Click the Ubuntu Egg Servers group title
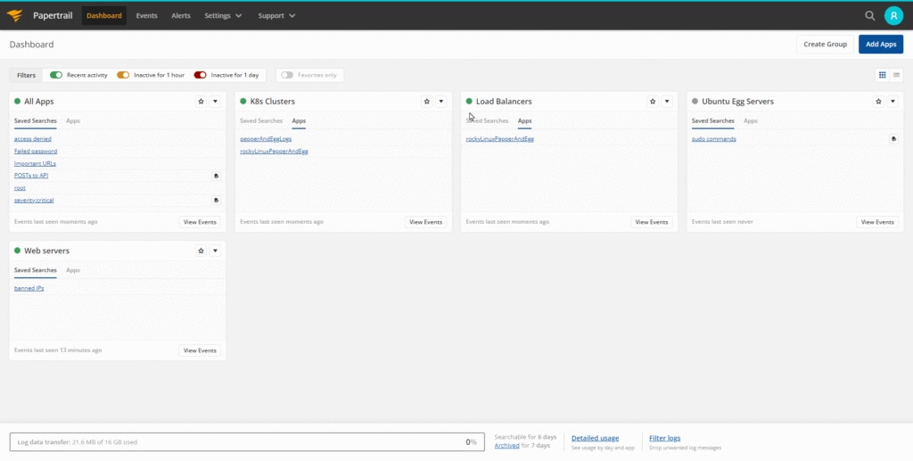The image size is (913, 461). coord(737,102)
